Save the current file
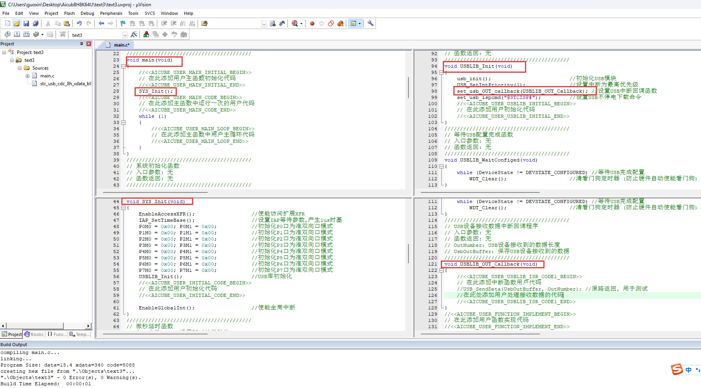701x388 pixels. [x=26, y=23]
